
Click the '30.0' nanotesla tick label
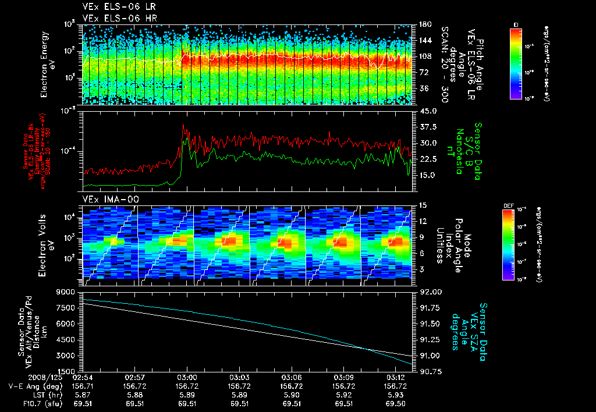tap(428, 143)
